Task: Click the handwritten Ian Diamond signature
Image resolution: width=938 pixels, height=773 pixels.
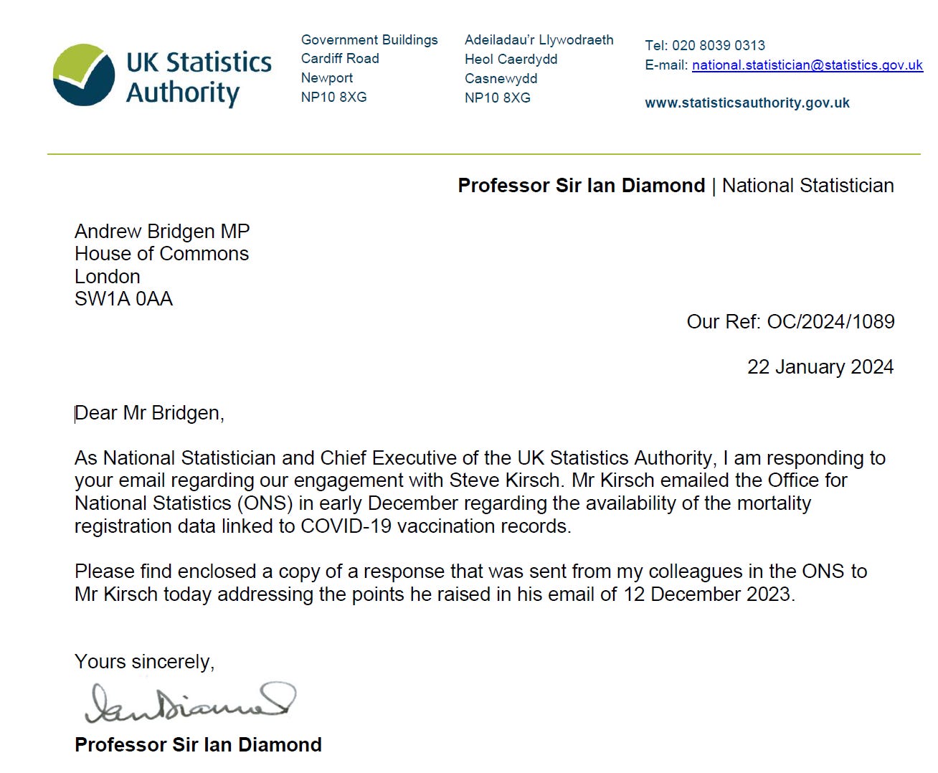Action: tap(189, 702)
